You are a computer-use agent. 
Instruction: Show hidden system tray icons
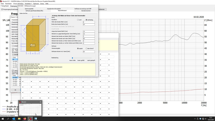195,119
